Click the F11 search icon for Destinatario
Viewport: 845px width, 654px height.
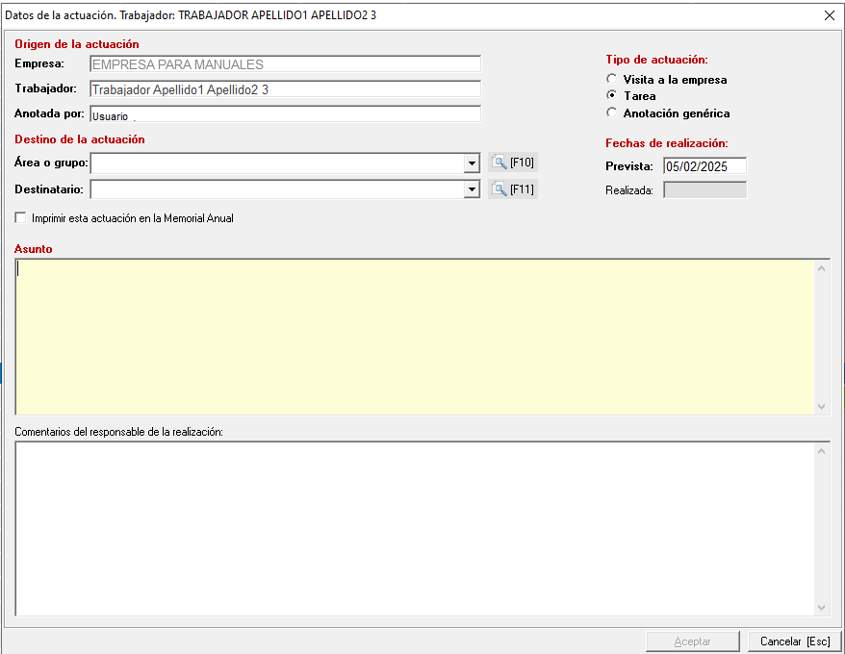513,189
